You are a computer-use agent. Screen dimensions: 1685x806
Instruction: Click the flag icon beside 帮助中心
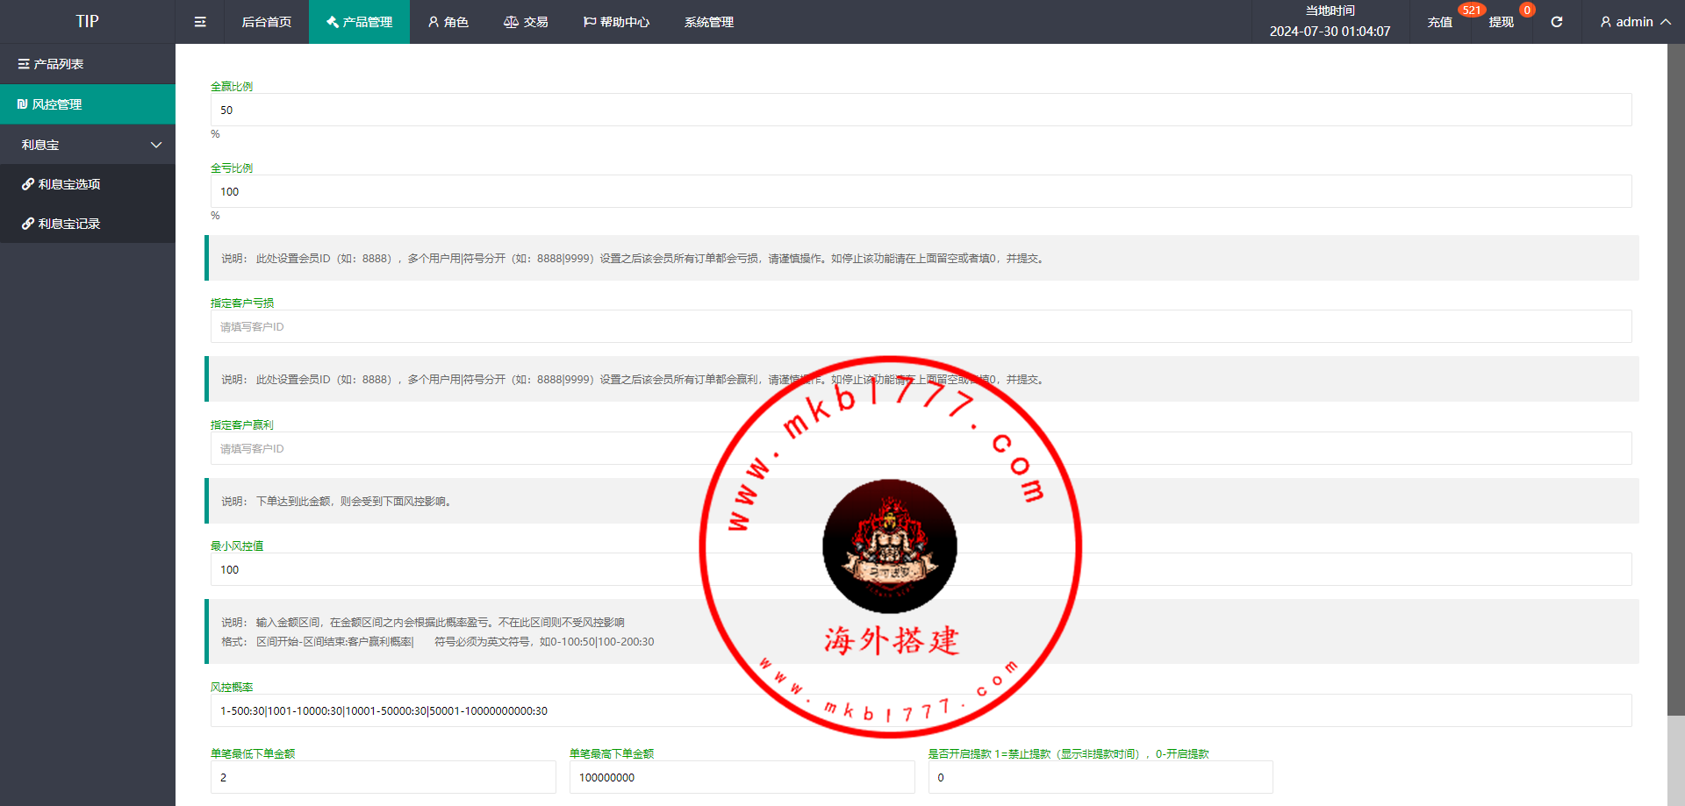coord(590,22)
